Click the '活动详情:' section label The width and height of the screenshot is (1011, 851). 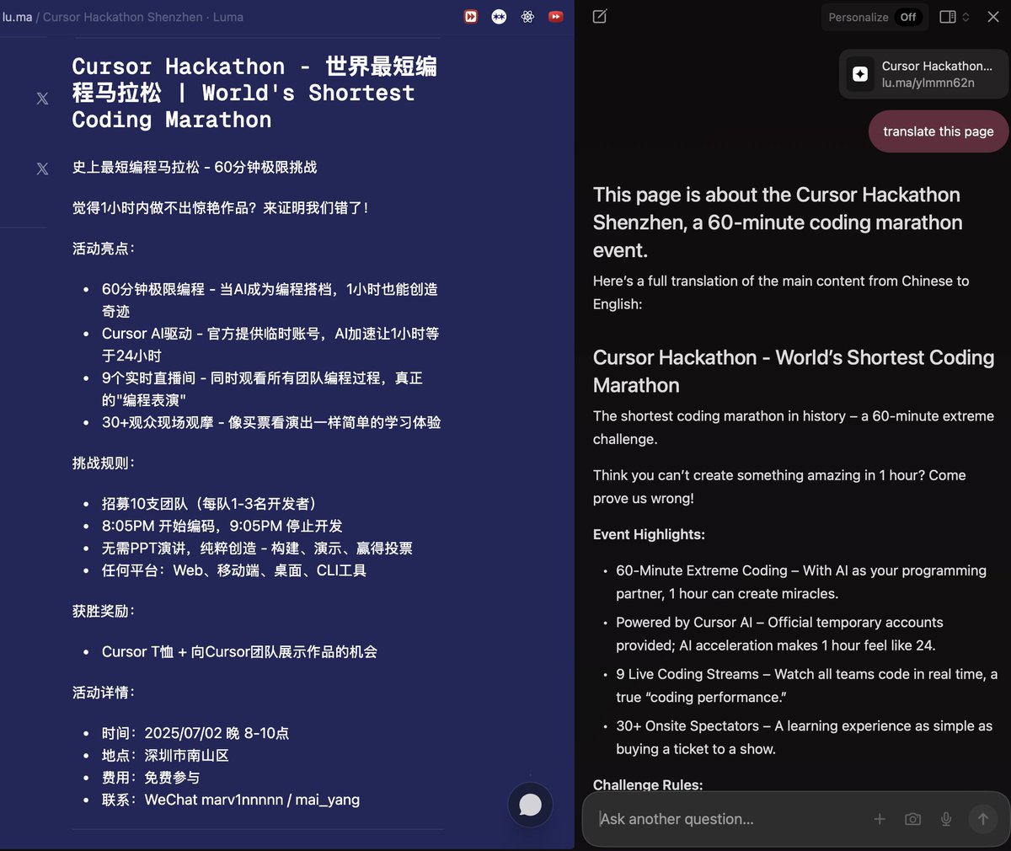click(104, 693)
